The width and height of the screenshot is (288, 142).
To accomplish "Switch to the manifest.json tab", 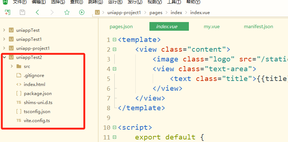I will pos(258,27).
